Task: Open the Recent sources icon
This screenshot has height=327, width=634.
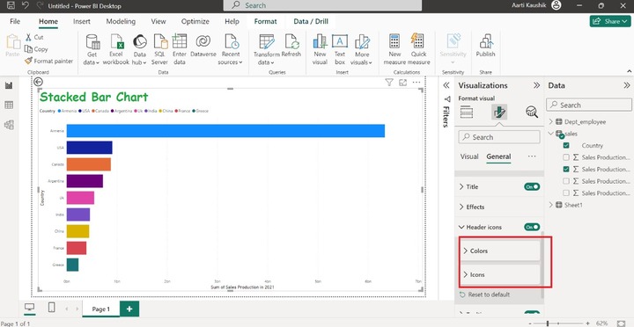Action: (232, 41)
